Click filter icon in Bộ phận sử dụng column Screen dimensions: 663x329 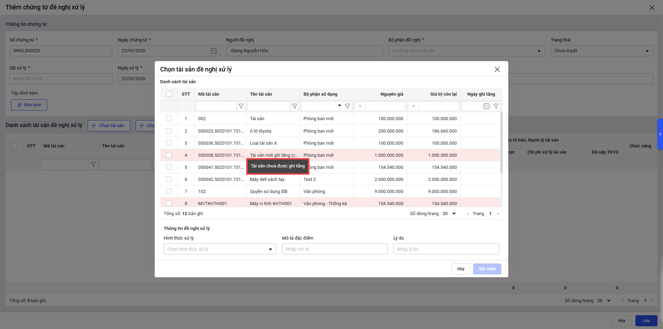pos(348,106)
